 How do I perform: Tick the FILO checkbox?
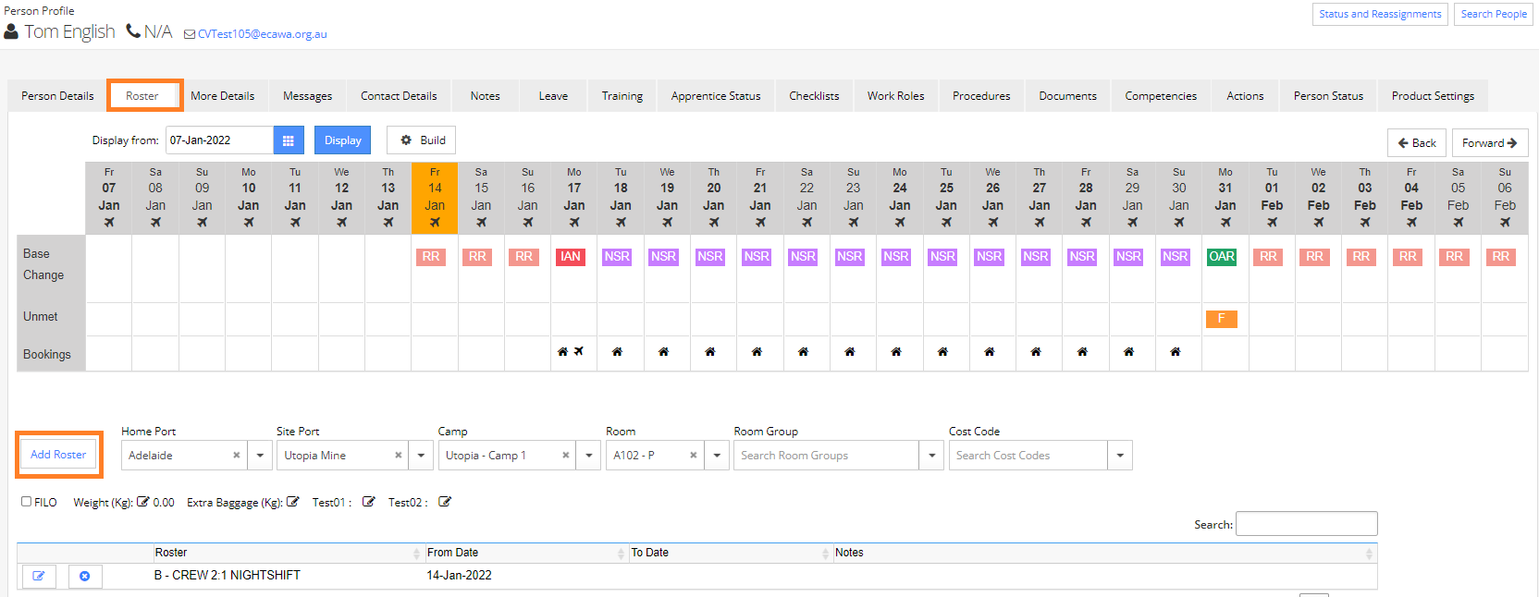click(27, 502)
